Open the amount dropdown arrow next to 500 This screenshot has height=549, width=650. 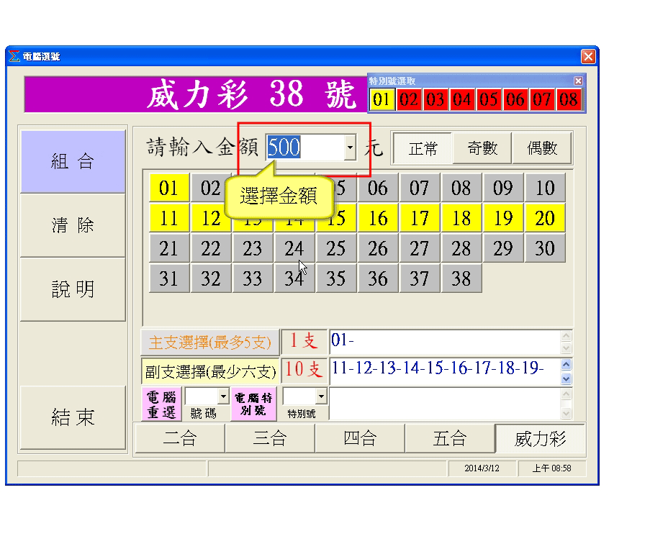(351, 148)
